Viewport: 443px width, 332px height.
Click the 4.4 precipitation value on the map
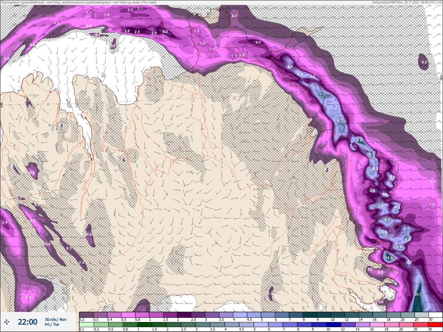[x=290, y=67]
